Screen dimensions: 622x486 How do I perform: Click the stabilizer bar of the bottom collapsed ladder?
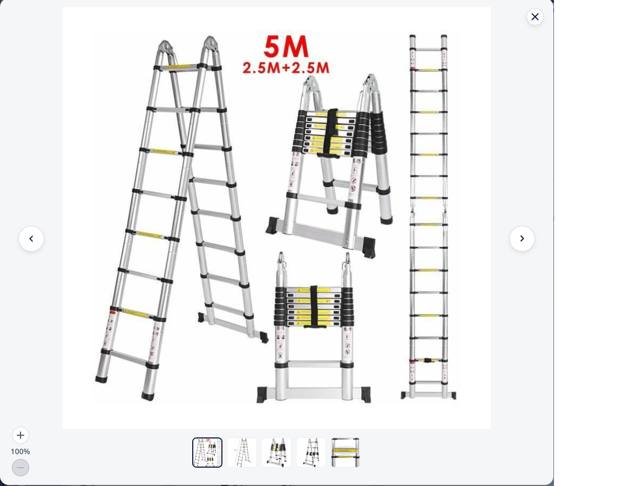point(313,394)
